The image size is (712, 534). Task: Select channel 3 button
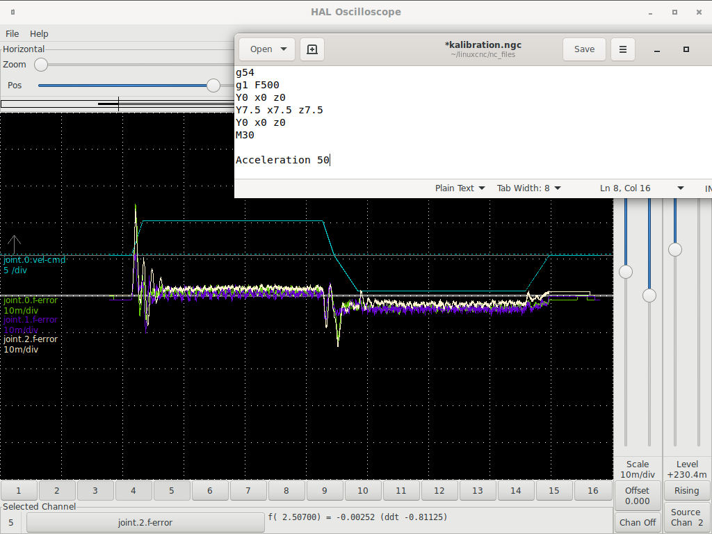pyautogui.click(x=95, y=490)
